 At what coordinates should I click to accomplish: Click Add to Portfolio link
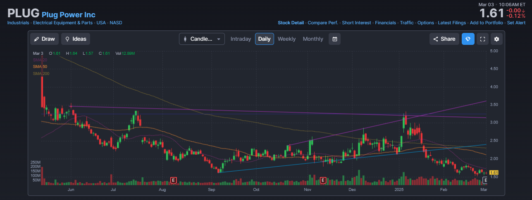486,23
